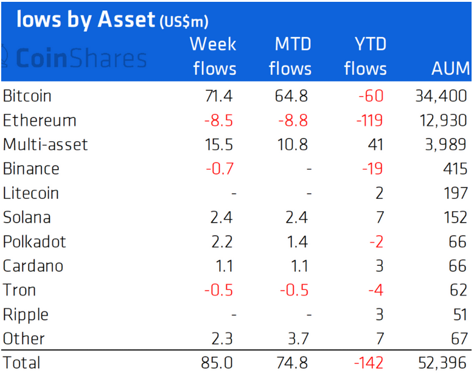Click the Polkadot row label
The height and width of the screenshot is (379, 474).
(34, 242)
